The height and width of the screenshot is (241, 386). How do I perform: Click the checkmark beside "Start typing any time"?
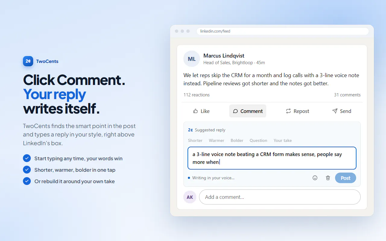(x=27, y=158)
